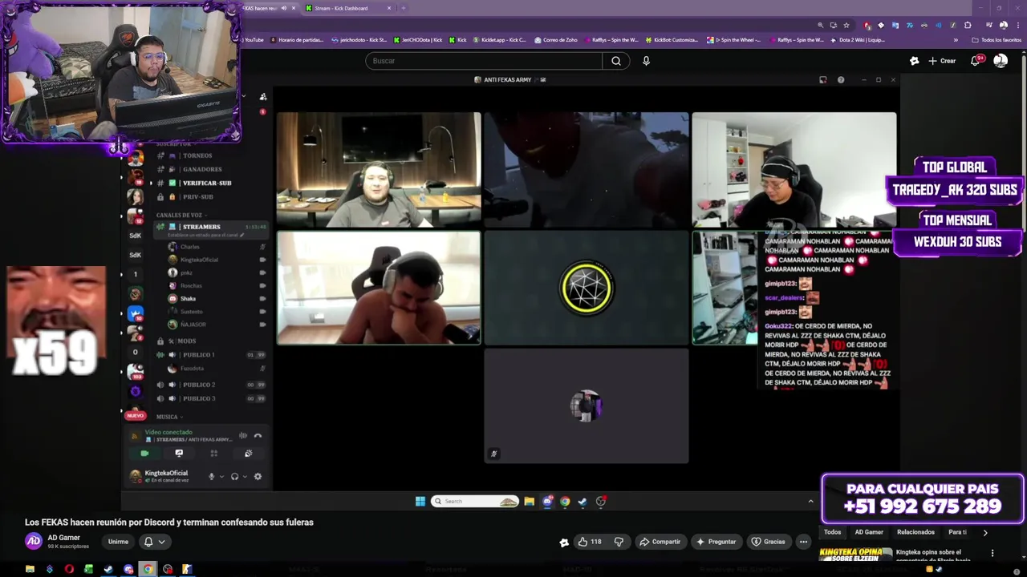This screenshot has width=1027, height=577.
Task: Disconnect from the voice call
Action: coord(258,436)
